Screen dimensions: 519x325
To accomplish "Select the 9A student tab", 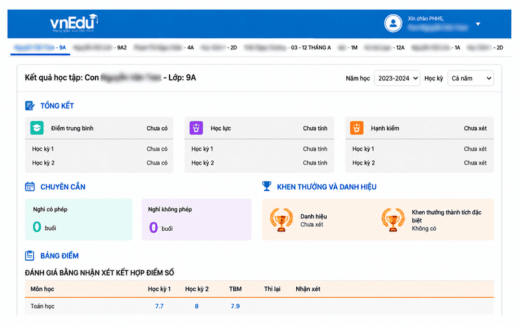I will click(x=40, y=47).
